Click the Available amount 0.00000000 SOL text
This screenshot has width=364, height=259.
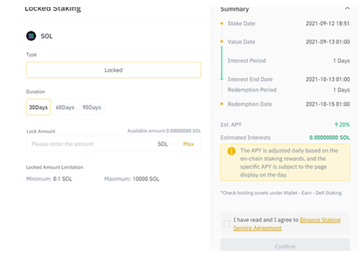164,131
